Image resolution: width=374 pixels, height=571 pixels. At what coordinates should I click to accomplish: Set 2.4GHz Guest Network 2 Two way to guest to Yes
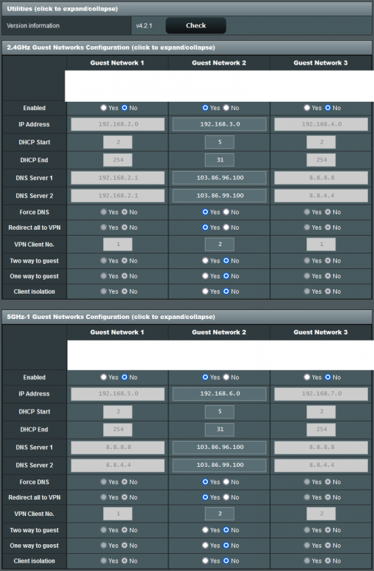tap(206, 261)
